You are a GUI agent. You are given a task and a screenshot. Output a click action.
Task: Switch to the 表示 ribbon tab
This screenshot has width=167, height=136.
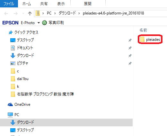61,4
